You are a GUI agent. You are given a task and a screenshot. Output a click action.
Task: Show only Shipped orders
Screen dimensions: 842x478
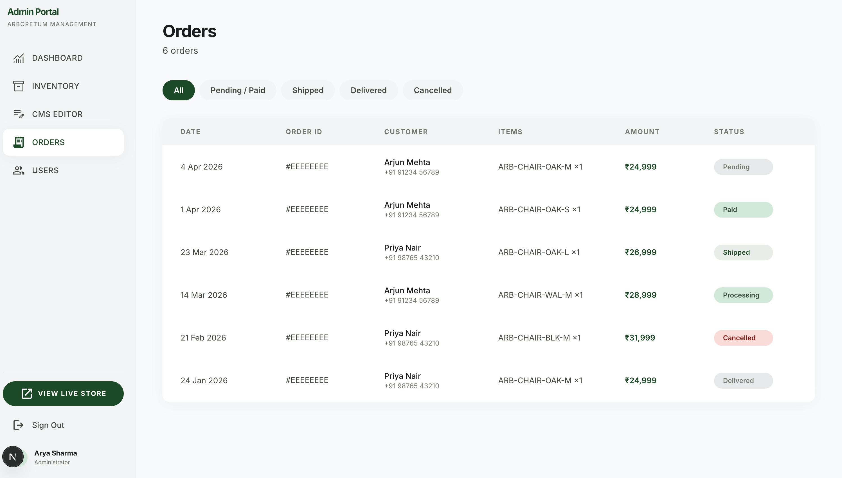(x=308, y=90)
